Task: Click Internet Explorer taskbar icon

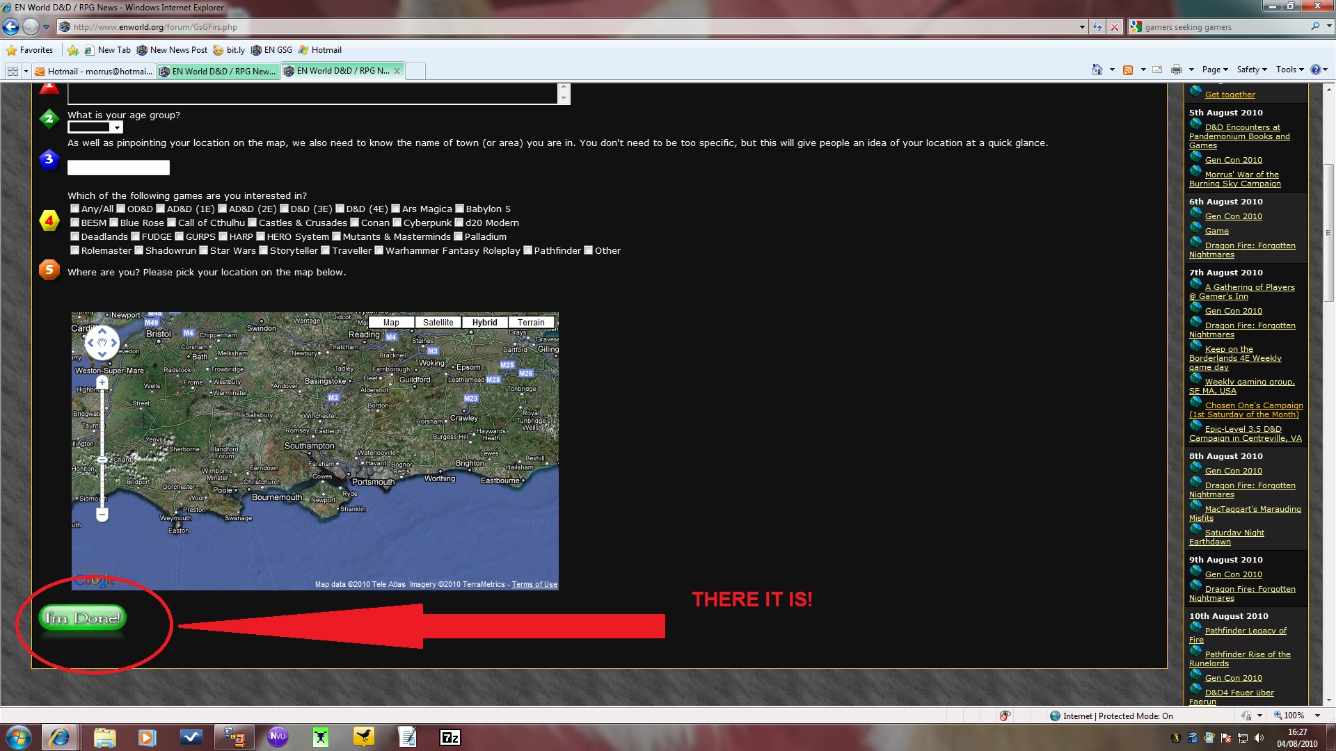Action: coord(59,737)
